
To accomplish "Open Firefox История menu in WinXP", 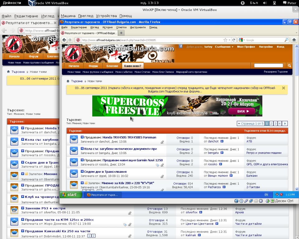I will [x=107, y=27].
